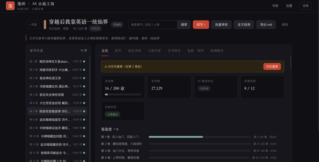
Task: Click the book cover spine icon
Action: pos(45,24)
